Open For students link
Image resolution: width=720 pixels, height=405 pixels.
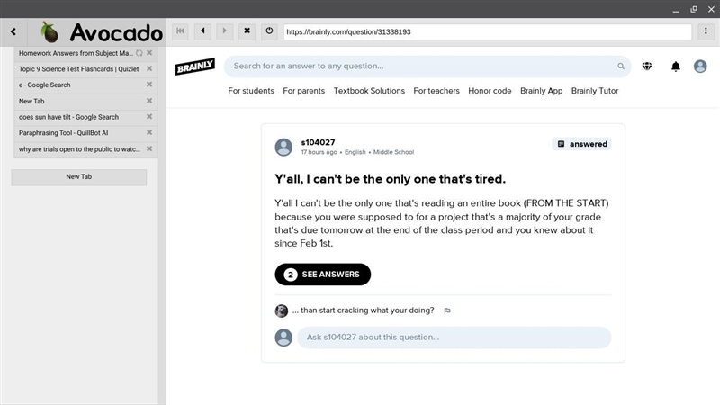(x=251, y=91)
